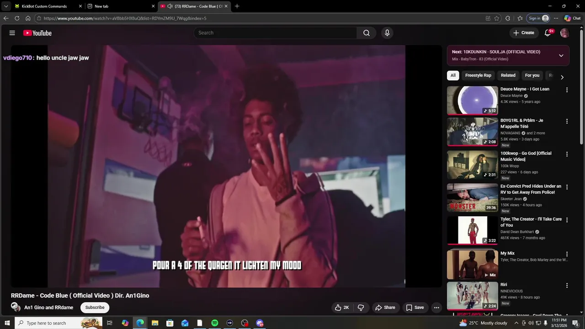
Task: Open options for Riri video
Action: click(567, 286)
